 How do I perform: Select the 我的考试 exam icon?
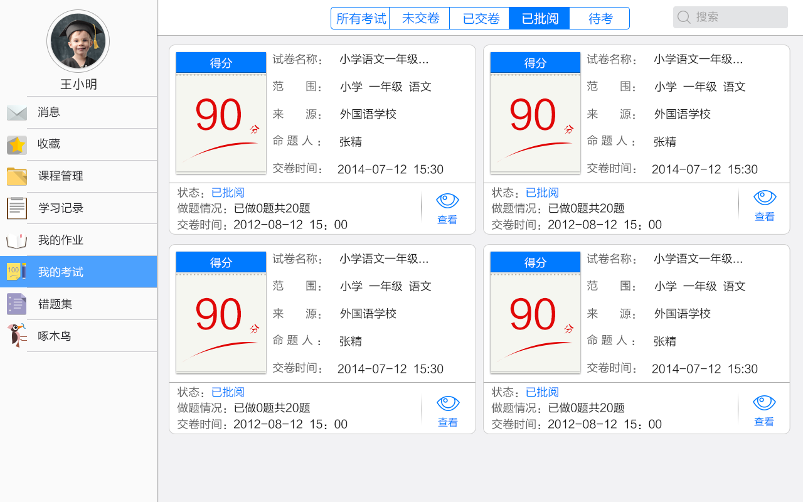tap(16, 271)
